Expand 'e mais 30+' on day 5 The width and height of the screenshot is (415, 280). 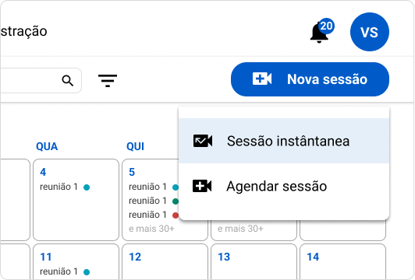pos(151,229)
